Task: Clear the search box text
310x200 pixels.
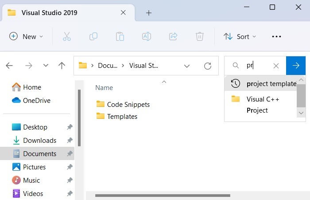Action: [276, 66]
